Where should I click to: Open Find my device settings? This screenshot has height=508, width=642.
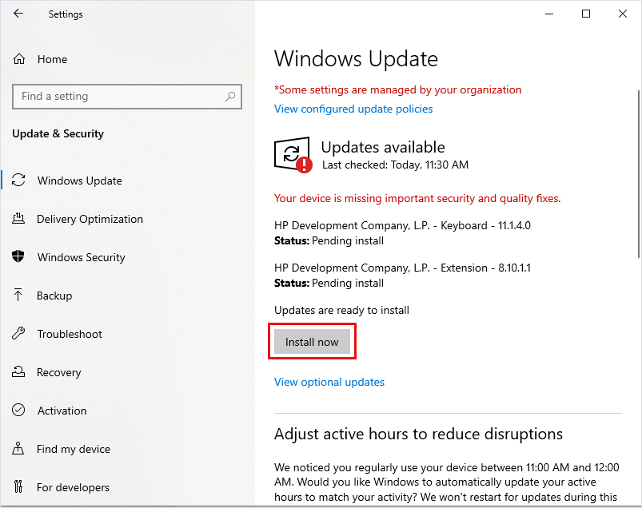[x=74, y=449]
